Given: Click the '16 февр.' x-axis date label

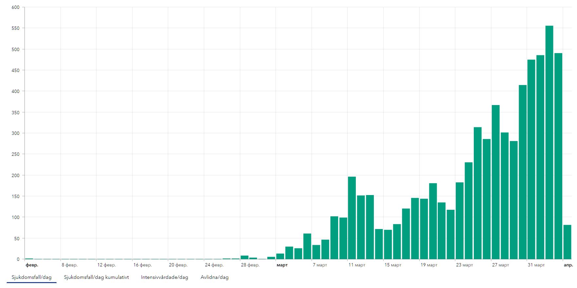Looking at the screenshot, I should click(142, 265).
